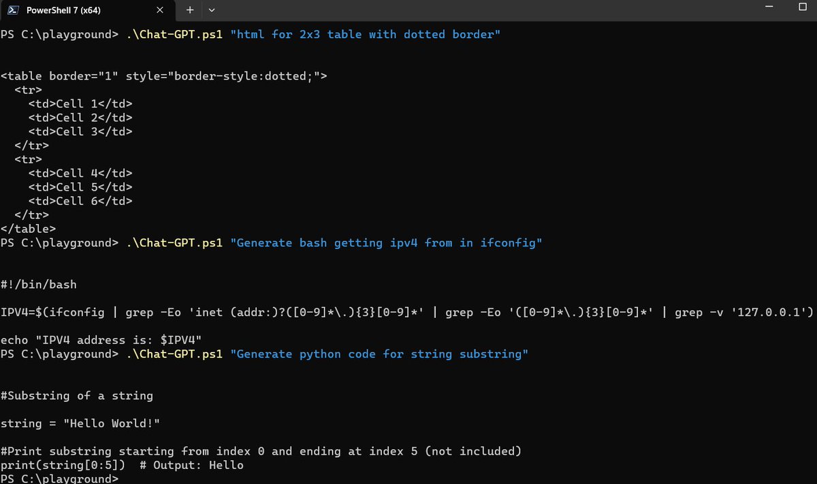Click the command "Generate python code for string substring"
The width and height of the screenshot is (817, 484).
327,354
